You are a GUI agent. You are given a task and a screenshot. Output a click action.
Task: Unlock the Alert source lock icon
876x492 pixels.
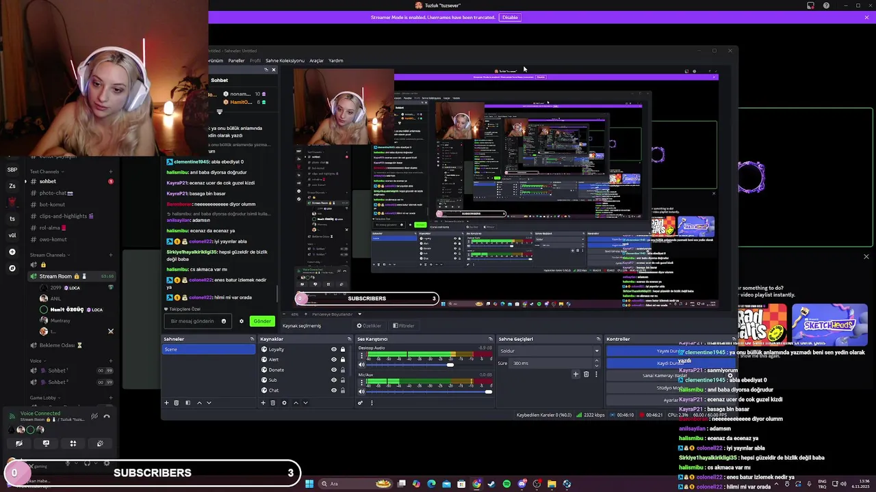[343, 359]
